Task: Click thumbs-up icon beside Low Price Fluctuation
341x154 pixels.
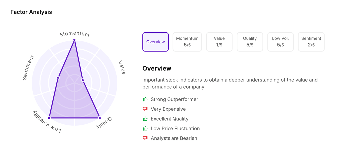Action: coord(145,128)
